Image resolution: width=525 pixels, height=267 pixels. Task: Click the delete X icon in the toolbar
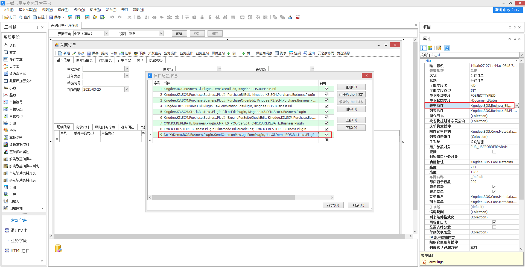(x=129, y=17)
